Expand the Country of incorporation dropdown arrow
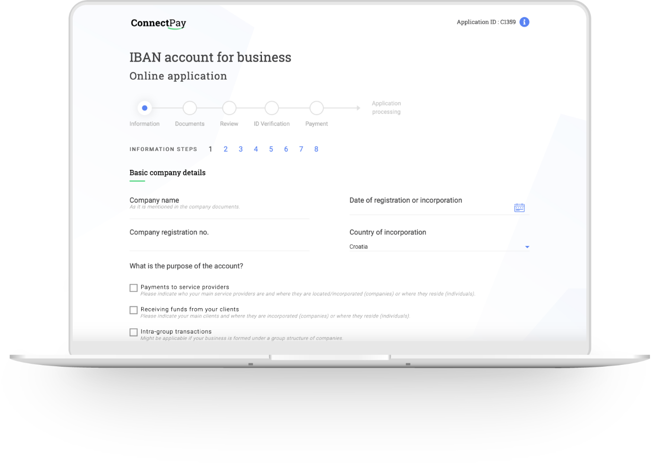Viewport: 659px width, 471px height. 527,247
